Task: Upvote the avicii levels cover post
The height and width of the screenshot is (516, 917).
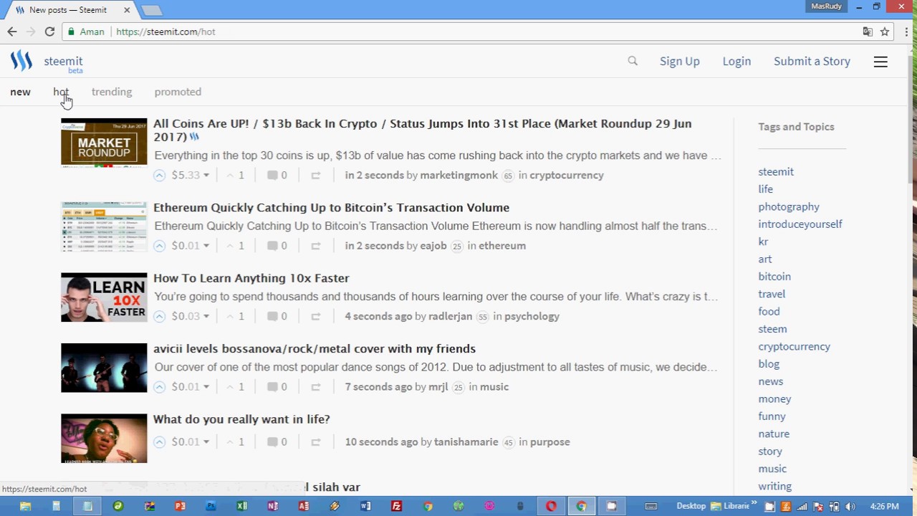Action: [159, 386]
